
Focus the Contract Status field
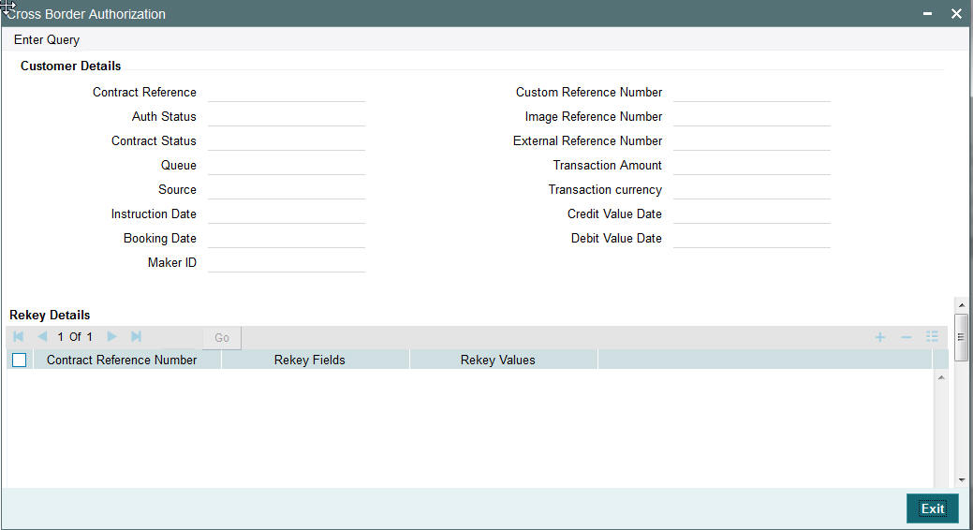click(x=287, y=140)
